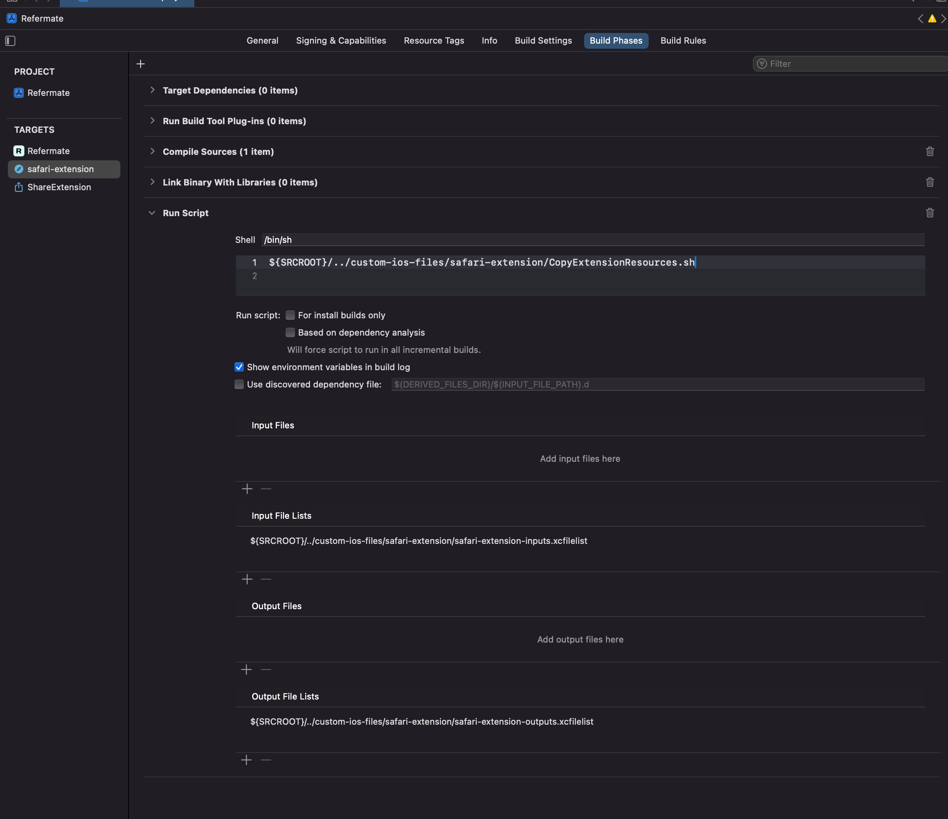Enable Use discovered dependency file checkbox

(x=239, y=385)
